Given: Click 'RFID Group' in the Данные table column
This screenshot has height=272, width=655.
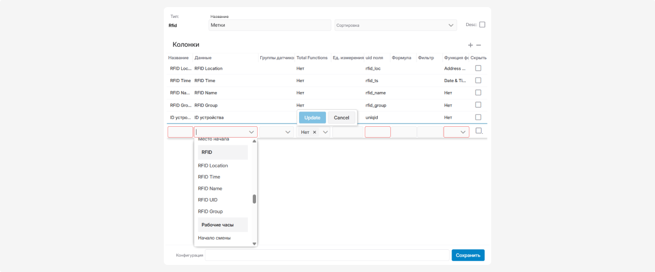Looking at the screenshot, I should [x=206, y=105].
